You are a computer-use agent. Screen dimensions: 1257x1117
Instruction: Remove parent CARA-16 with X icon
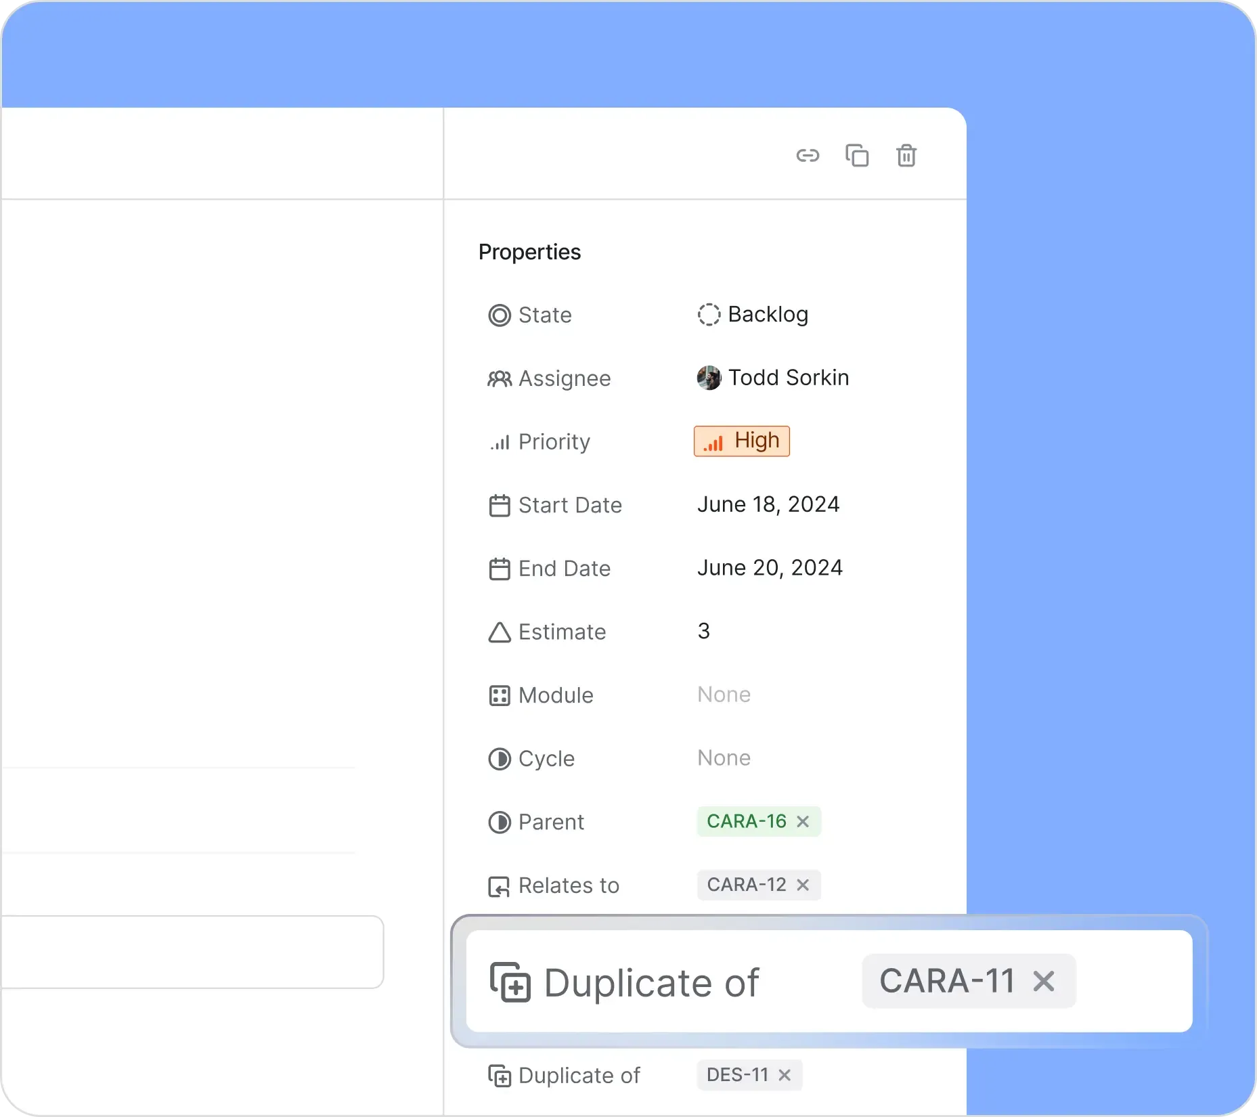803,822
